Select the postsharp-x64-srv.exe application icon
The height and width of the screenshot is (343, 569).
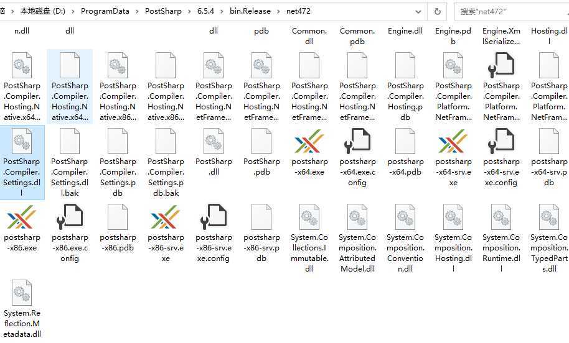click(x=453, y=141)
